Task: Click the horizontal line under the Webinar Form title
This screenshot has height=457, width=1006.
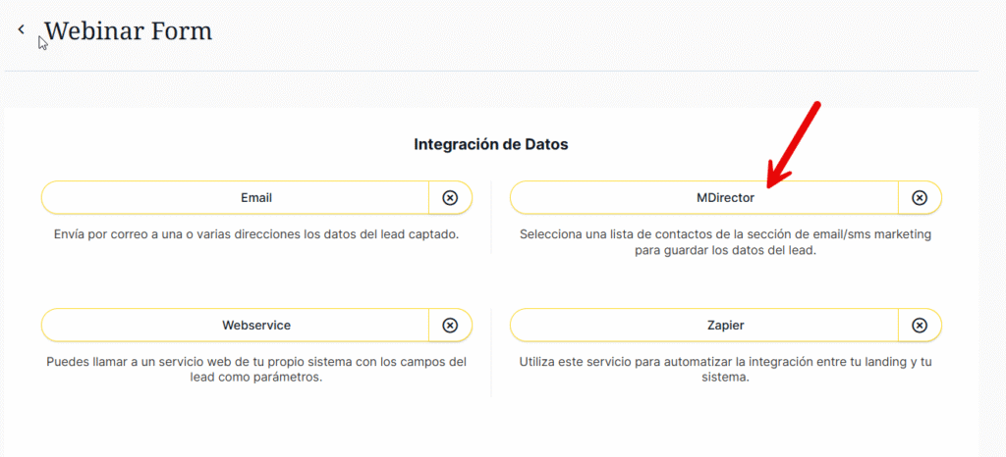Action: click(491, 71)
